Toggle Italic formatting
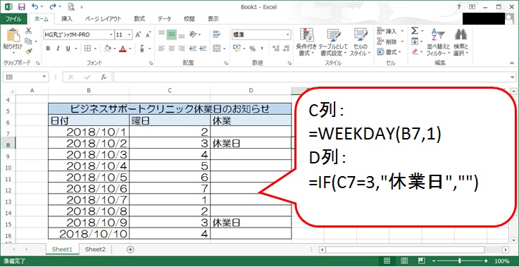Screen dimensions: 519x267 pos(58,49)
